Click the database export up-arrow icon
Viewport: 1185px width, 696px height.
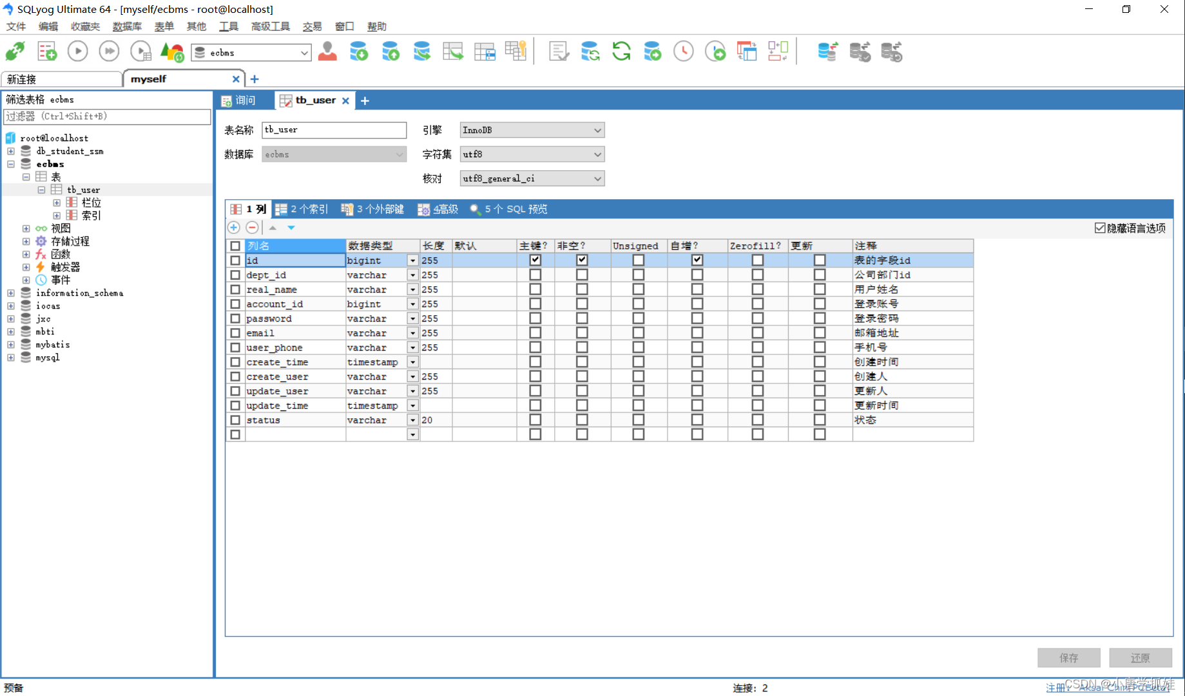pos(390,52)
